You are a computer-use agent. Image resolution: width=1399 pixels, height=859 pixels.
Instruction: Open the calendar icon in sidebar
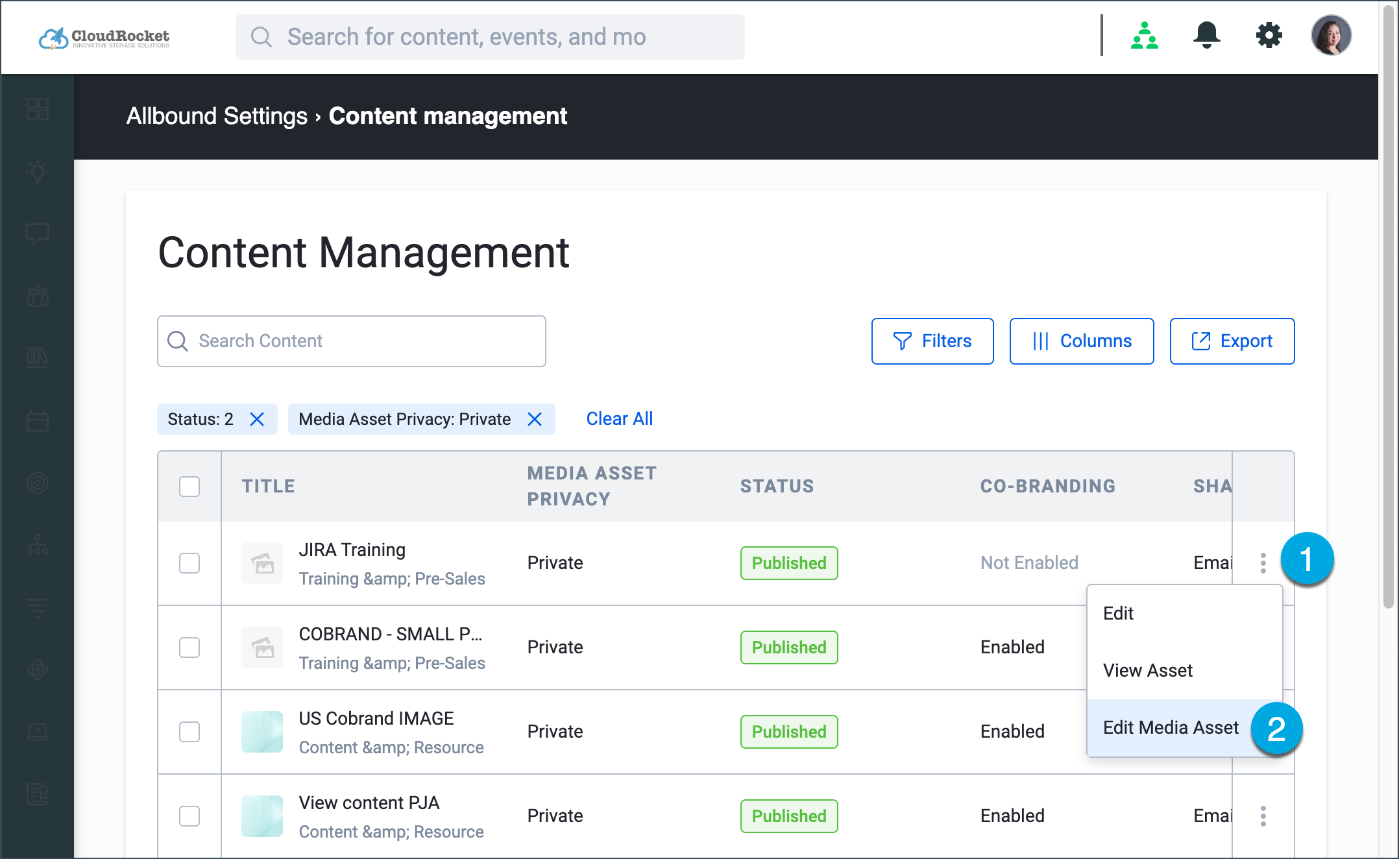[38, 420]
